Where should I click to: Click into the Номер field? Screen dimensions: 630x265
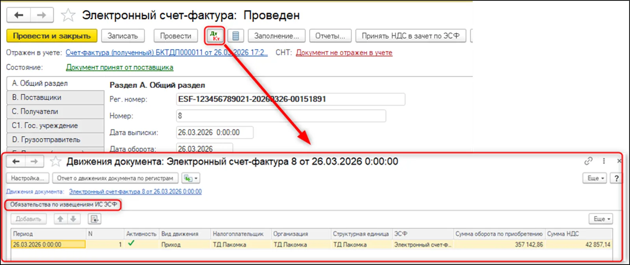[x=281, y=116]
